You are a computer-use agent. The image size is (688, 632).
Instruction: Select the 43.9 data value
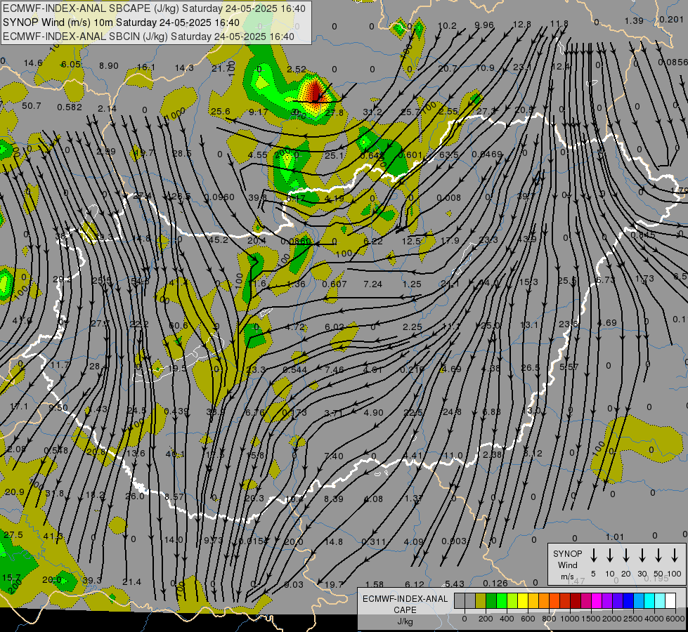(x=526, y=239)
